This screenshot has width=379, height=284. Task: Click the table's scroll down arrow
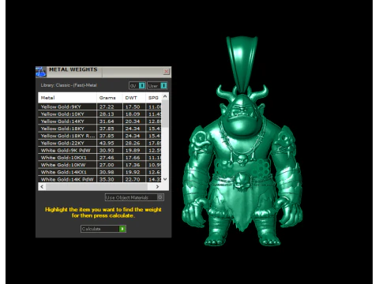(x=165, y=179)
